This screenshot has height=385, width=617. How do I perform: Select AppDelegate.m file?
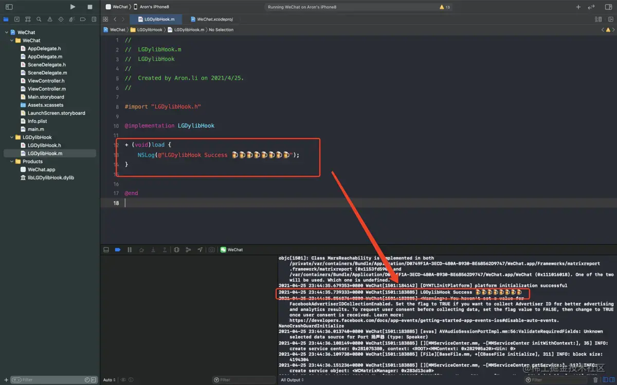point(45,56)
